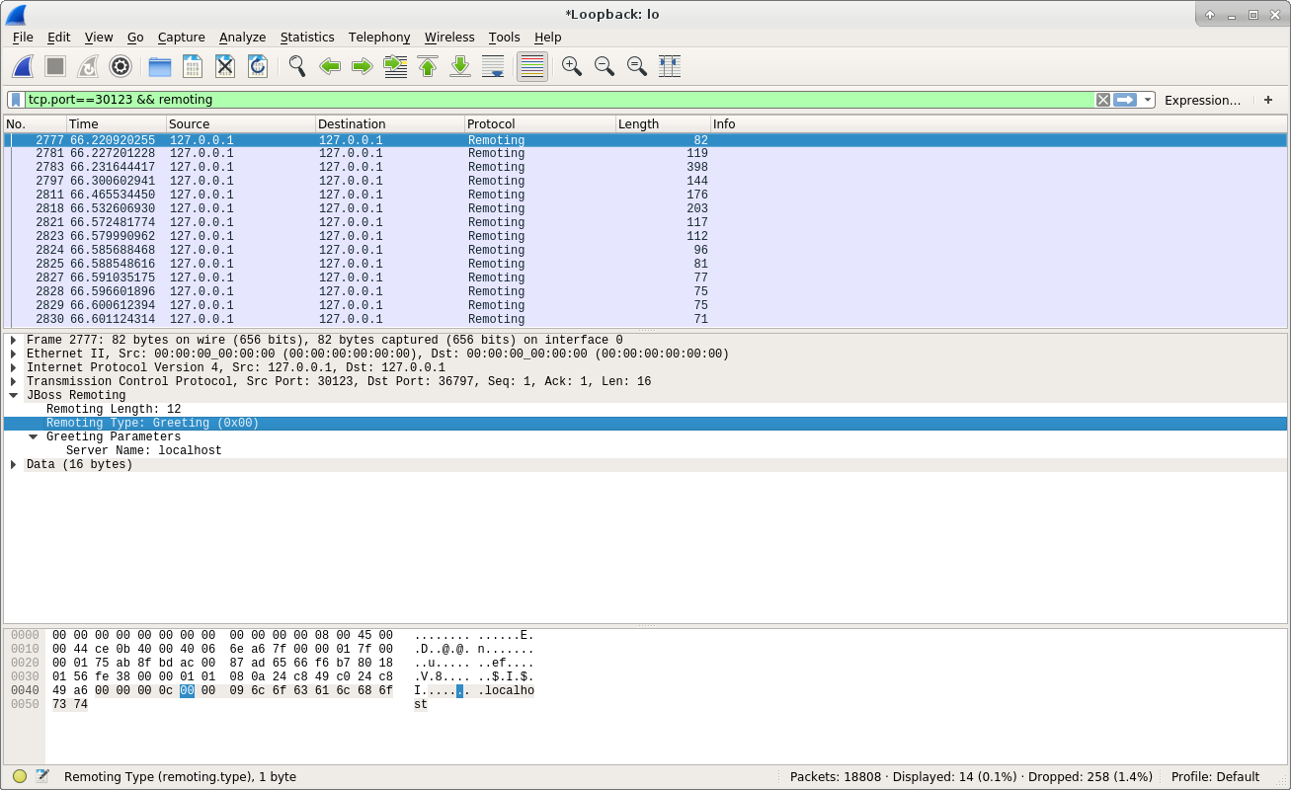
Task: Zoom out on packet text
Action: pos(605,66)
